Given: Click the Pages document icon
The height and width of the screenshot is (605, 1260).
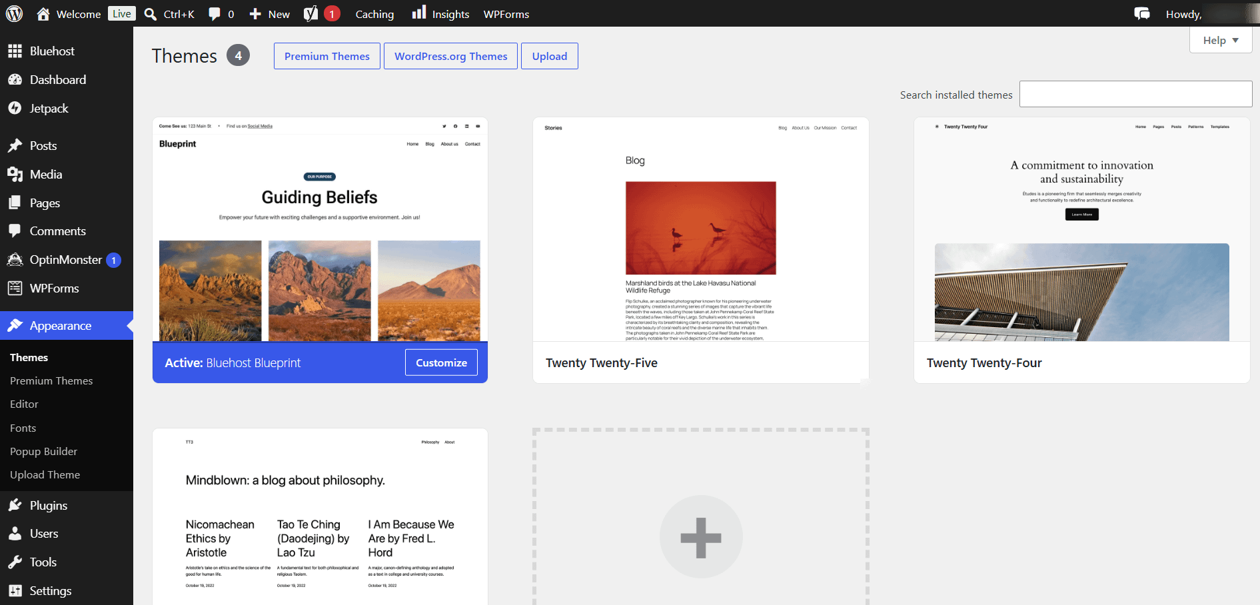Looking at the screenshot, I should 15,203.
